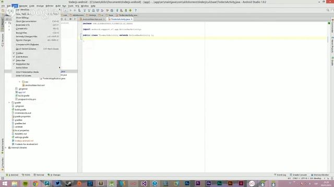Screen dimensions: 334x187
Task: Expand the res folder node
Action: tap(20, 82)
